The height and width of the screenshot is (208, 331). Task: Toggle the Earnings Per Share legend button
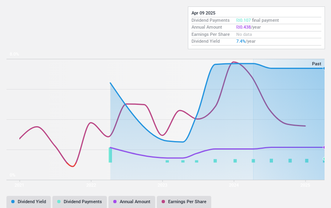184,202
